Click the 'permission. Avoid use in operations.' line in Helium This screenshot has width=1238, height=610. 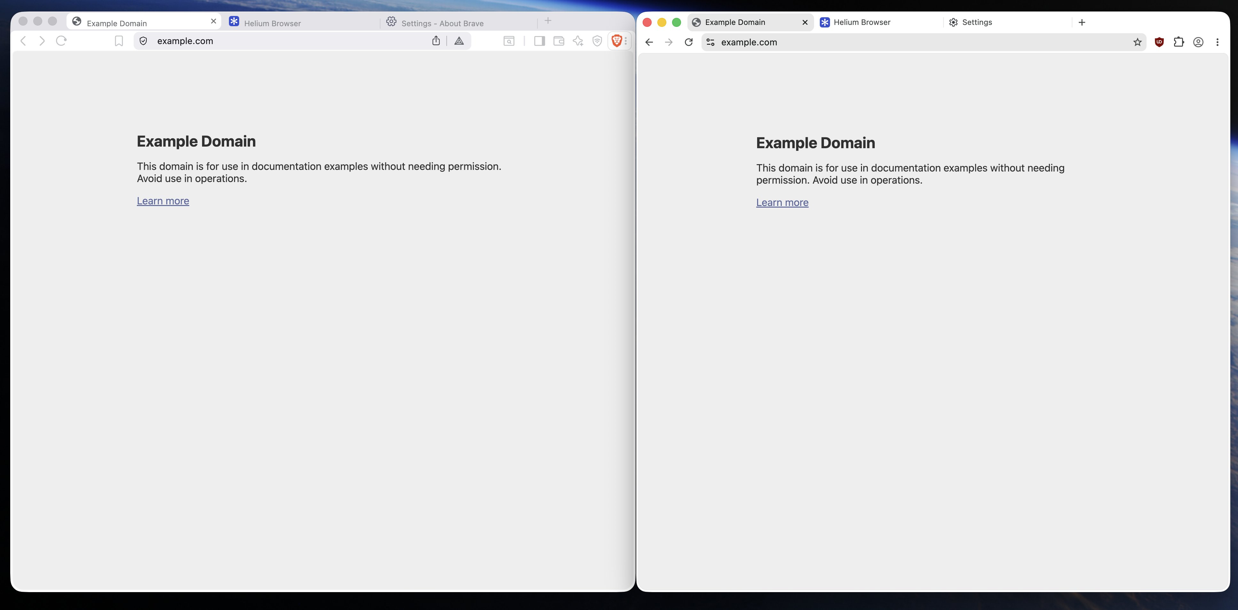[x=839, y=180]
